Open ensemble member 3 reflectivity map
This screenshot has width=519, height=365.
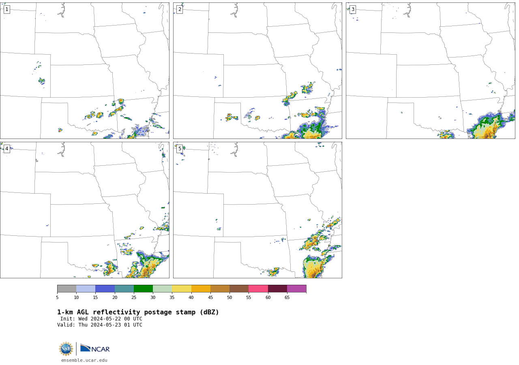click(x=430, y=70)
